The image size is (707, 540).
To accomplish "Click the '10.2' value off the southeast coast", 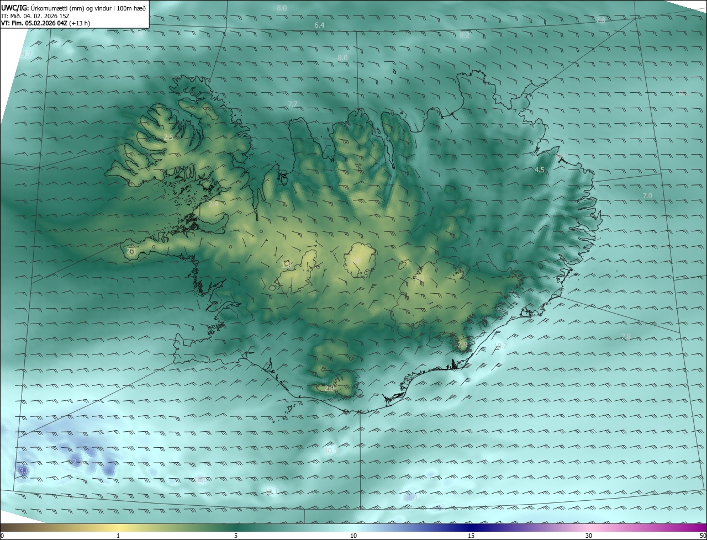I will (x=500, y=346).
